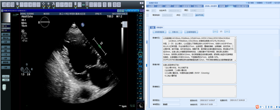Click the 影像对比 button
The width and height of the screenshot is (280, 110).
[175, 32]
